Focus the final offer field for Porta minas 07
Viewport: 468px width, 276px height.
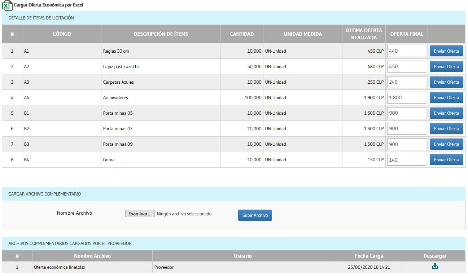pos(407,129)
